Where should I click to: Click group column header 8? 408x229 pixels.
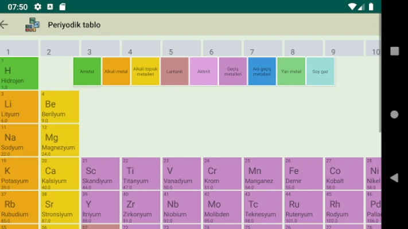tap(303, 50)
